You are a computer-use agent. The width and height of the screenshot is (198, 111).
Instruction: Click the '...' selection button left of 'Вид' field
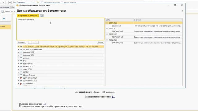tap(7, 2)
